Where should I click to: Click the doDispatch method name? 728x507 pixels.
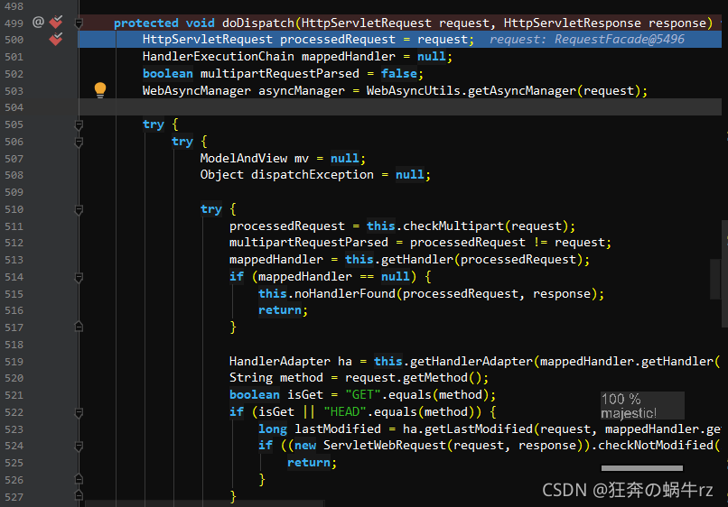click(x=258, y=23)
